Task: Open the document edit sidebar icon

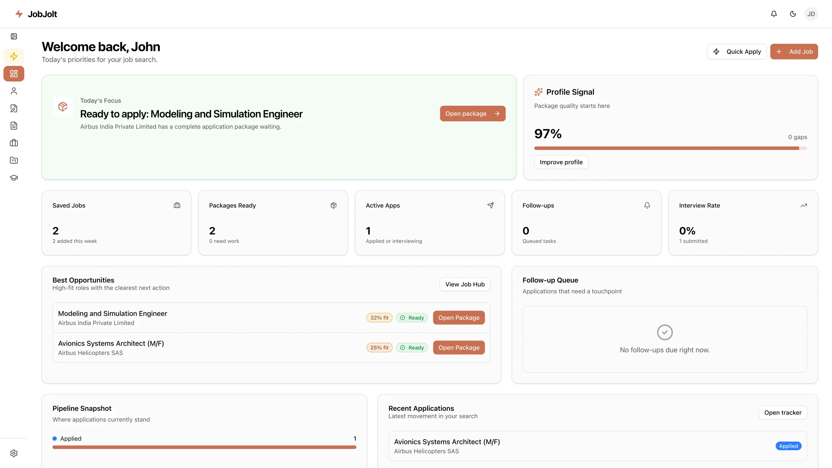Action: 14,108
